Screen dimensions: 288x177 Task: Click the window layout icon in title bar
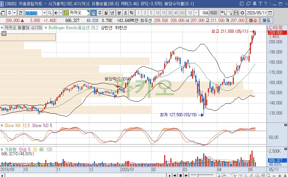point(242,4)
